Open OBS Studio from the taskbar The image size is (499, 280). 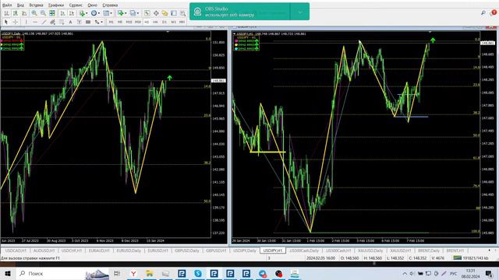click(278, 273)
